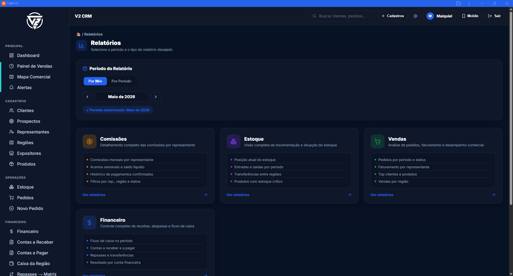Click Buscar clientes, pedidos search field
Screen dimensions: 513x276
pyautogui.click(x=342, y=16)
